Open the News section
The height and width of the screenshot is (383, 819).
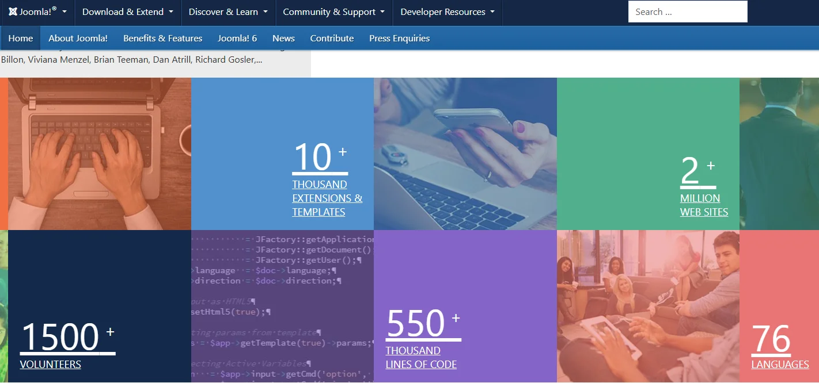pyautogui.click(x=283, y=38)
